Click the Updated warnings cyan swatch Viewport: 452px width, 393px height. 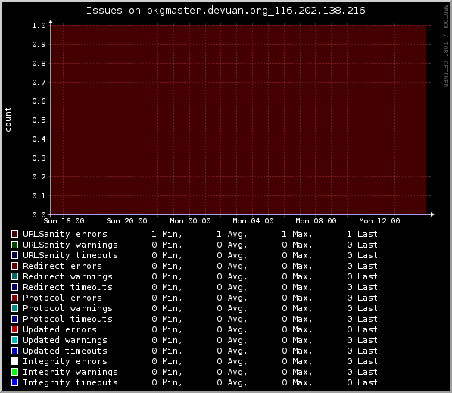(x=14, y=340)
